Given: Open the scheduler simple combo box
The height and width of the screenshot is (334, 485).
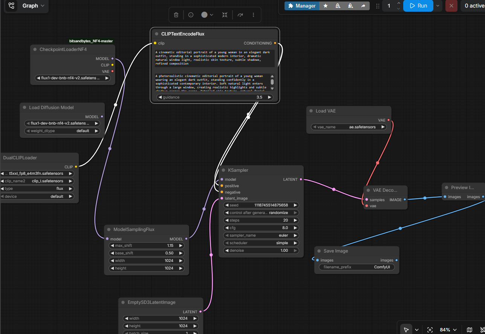Looking at the screenshot, I should 261,243.
